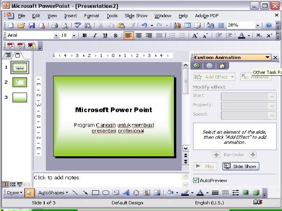
Task: Toggle Bold formatting
Action: click(85, 36)
